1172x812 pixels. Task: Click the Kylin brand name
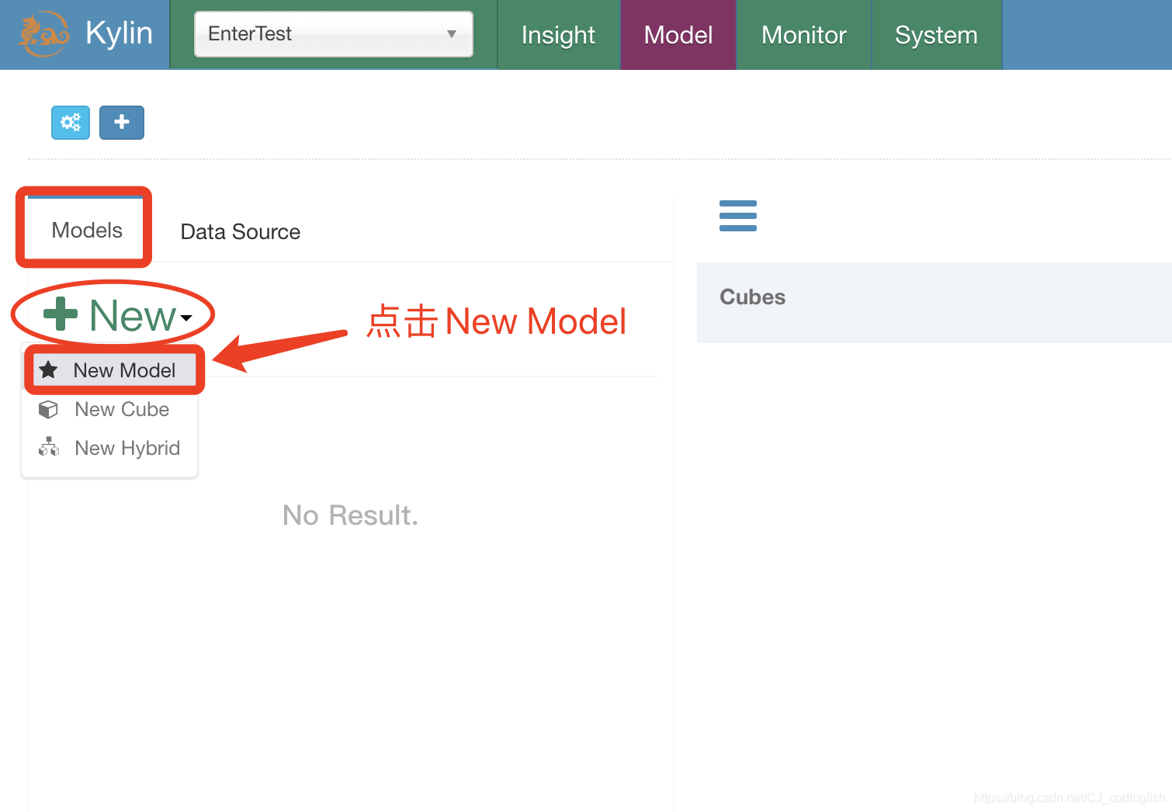coord(119,33)
